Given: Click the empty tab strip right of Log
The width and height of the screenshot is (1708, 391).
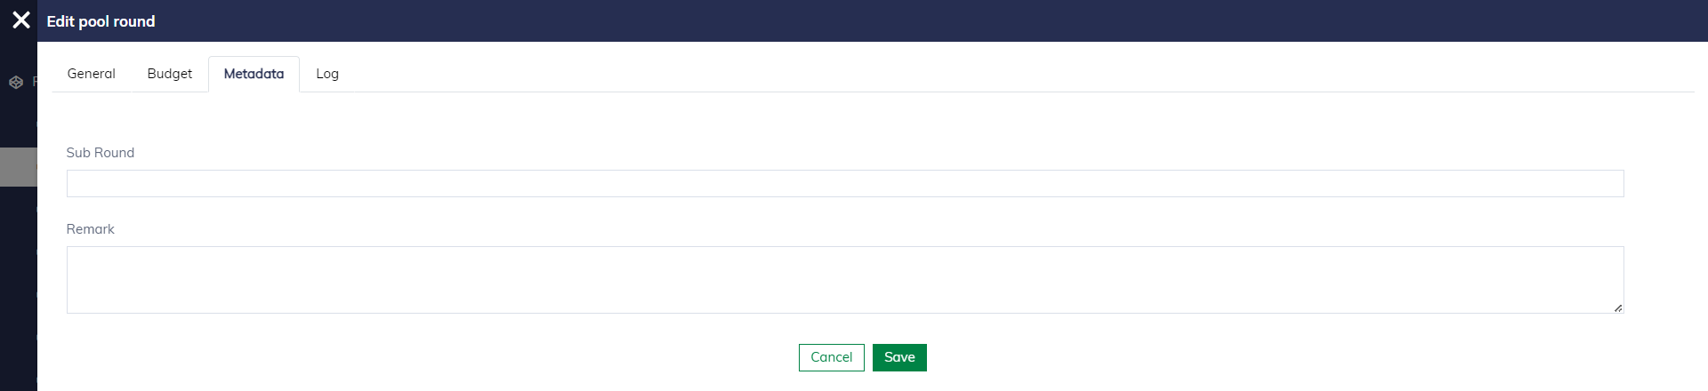Looking at the screenshot, I should coord(979,74).
